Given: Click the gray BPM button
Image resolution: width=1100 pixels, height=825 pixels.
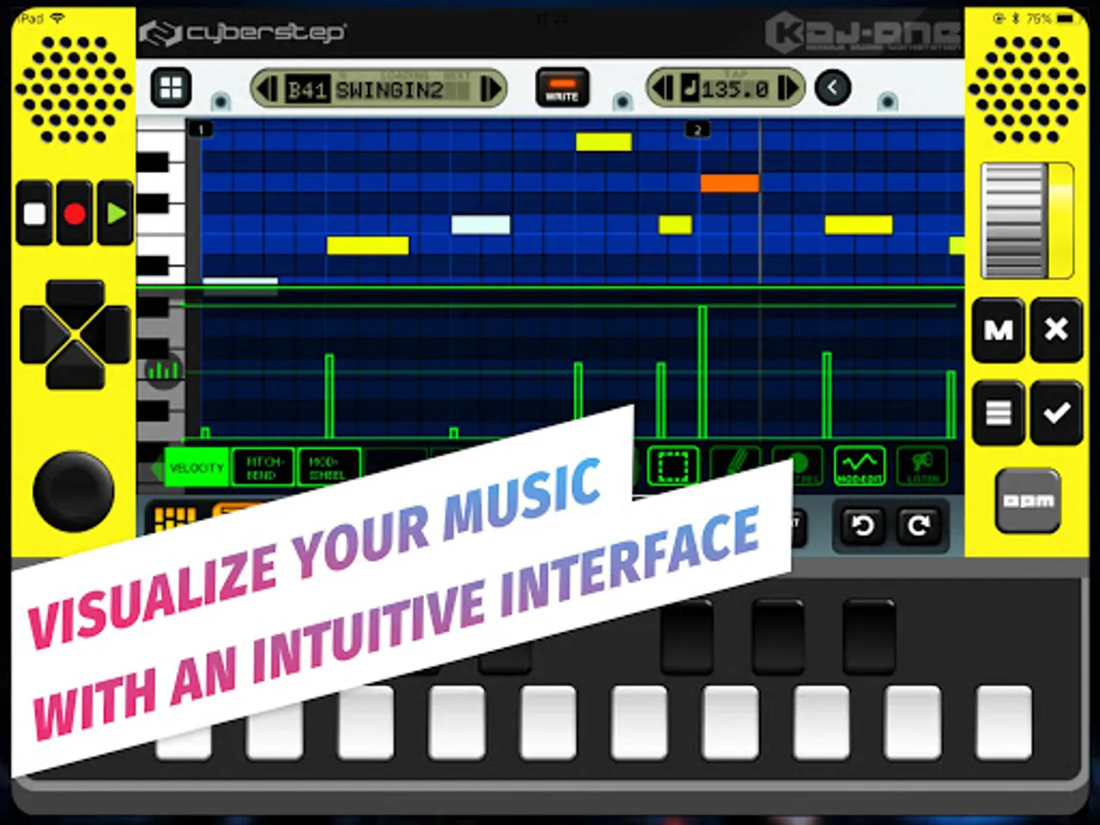Looking at the screenshot, I should coord(1028,501).
